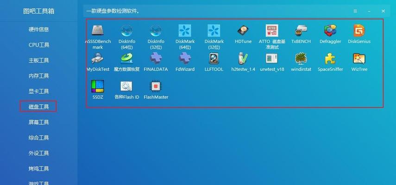Viewport: 396px width, 185px height.
Task: Switch to CPU工具 category
Action: pyautogui.click(x=38, y=45)
